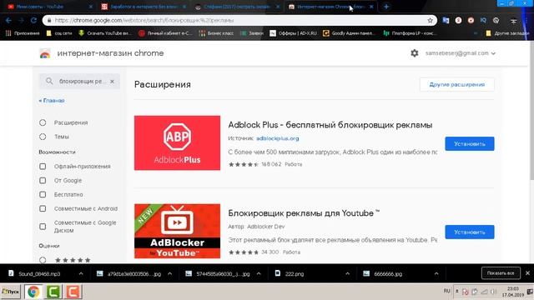Reload the page with the refresh icon
The width and height of the screenshot is (534, 300).
(33, 20)
